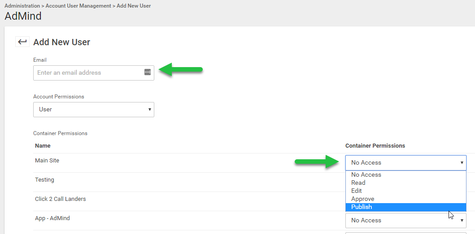Choose Publish from the permissions list
Screen dimensions: 475x234
point(405,207)
